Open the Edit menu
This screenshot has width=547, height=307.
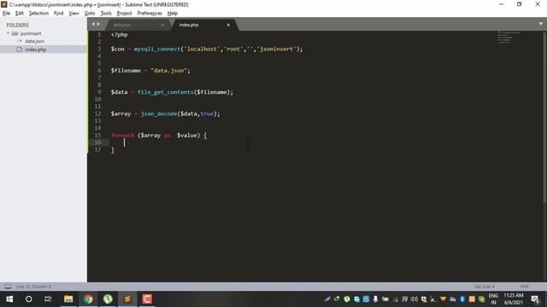point(20,14)
